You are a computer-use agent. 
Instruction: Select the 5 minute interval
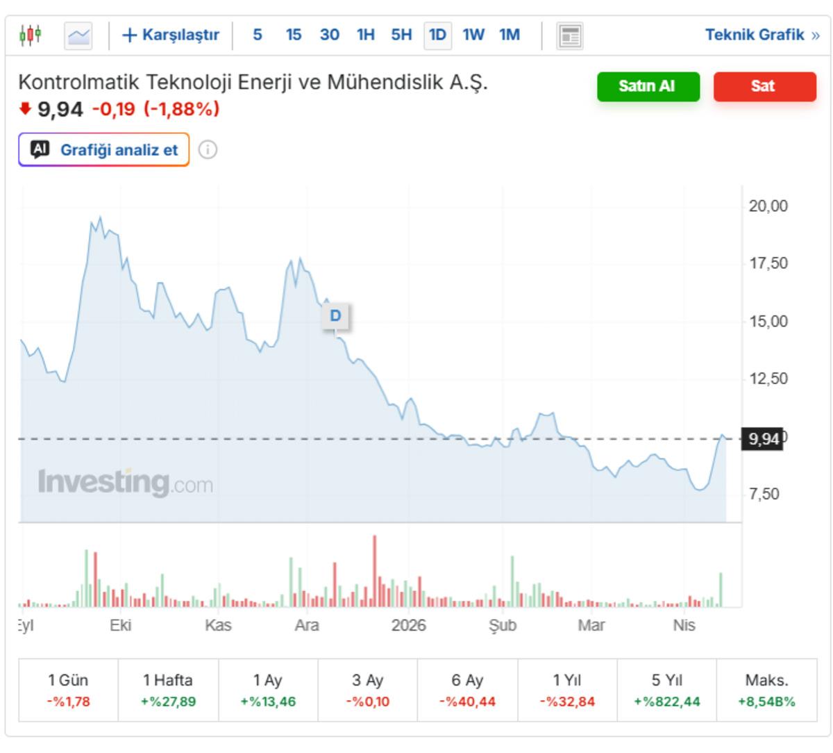[x=258, y=35]
